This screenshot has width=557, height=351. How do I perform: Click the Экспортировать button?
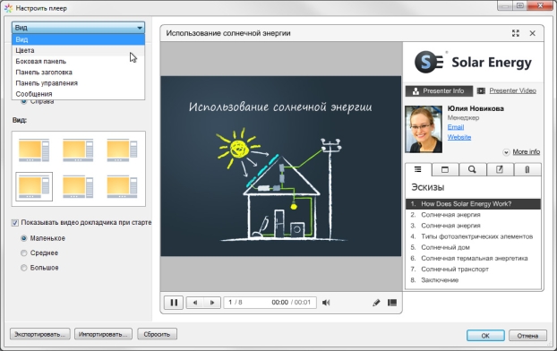click(39, 334)
